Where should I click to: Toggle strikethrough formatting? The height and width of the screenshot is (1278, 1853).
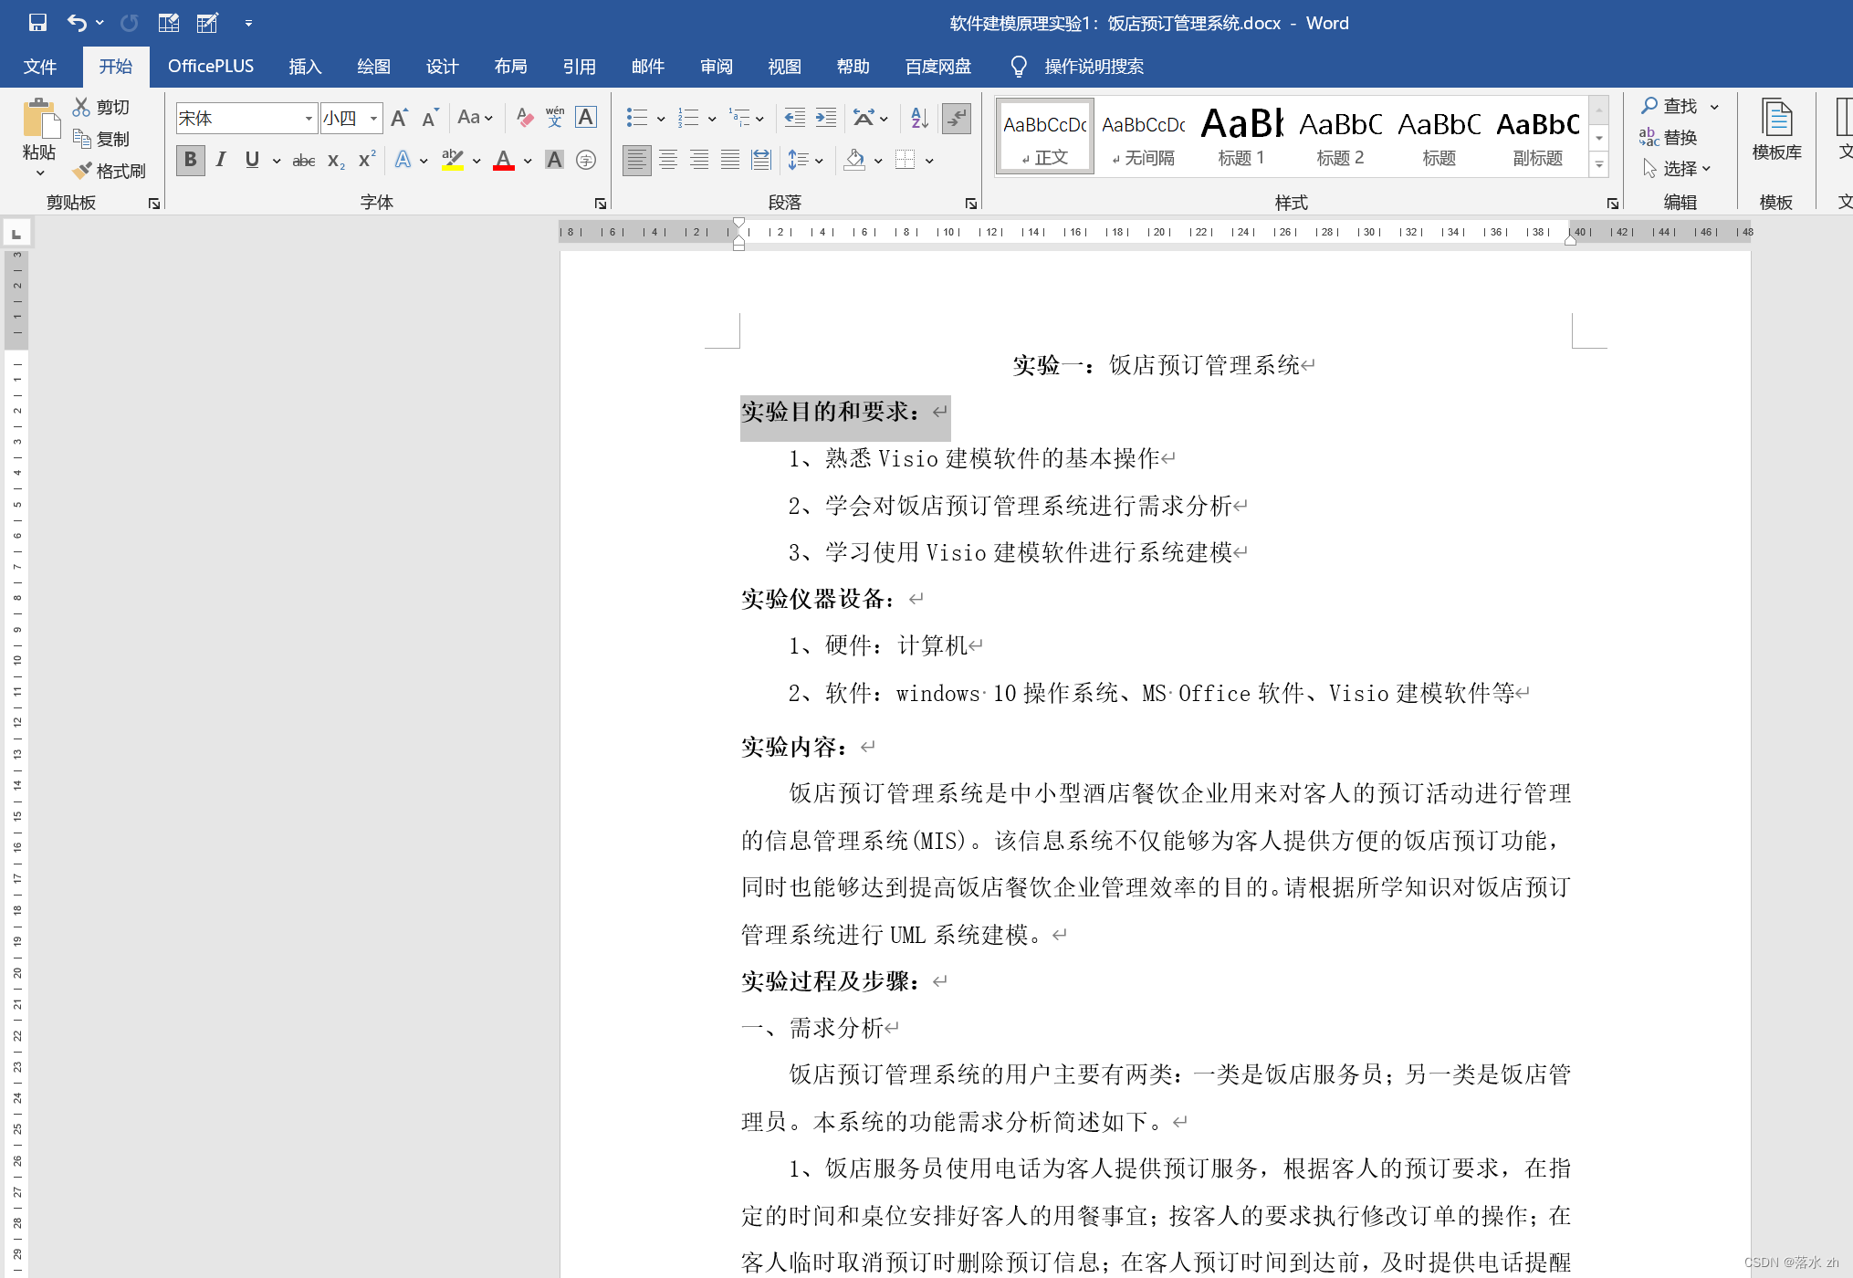[304, 161]
